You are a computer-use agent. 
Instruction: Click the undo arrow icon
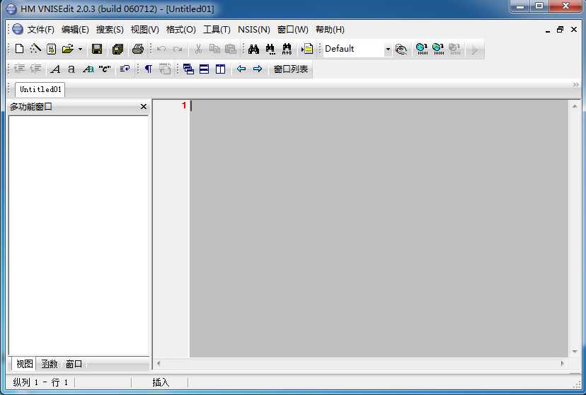click(x=161, y=49)
